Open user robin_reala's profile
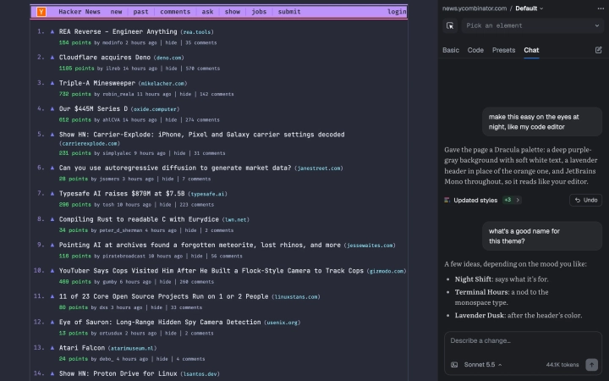The height and width of the screenshot is (381, 609). pyautogui.click(x=118, y=94)
